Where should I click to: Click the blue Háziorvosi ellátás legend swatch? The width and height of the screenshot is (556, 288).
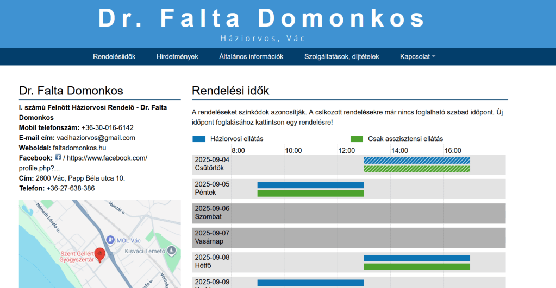199,139
